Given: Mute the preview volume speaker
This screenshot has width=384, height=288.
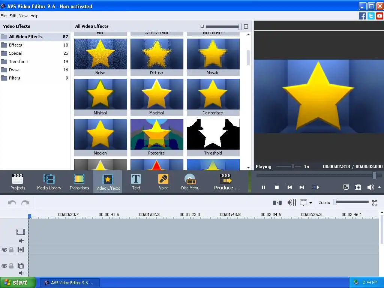Looking at the screenshot, I should [x=370, y=187].
